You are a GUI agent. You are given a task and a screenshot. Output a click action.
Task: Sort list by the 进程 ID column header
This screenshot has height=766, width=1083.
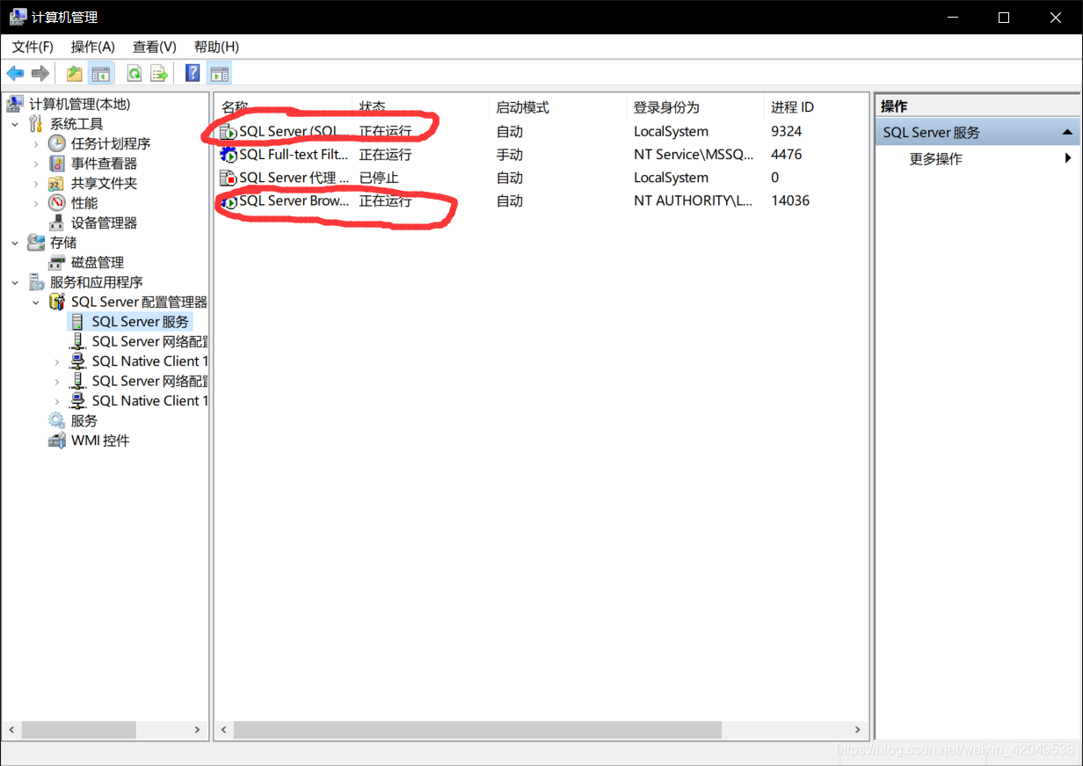tap(816, 107)
